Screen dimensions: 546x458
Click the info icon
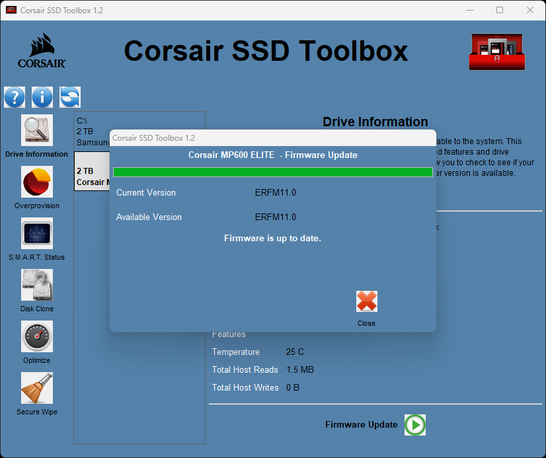[x=42, y=97]
